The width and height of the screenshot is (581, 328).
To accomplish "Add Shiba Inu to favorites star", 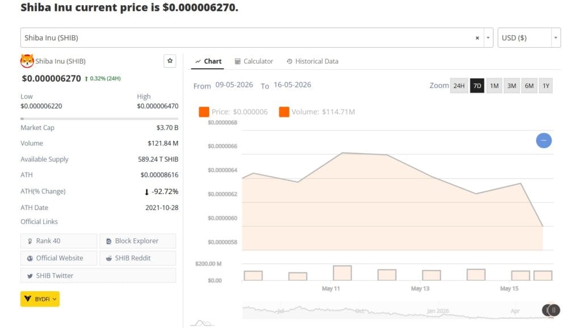I will [x=170, y=61].
